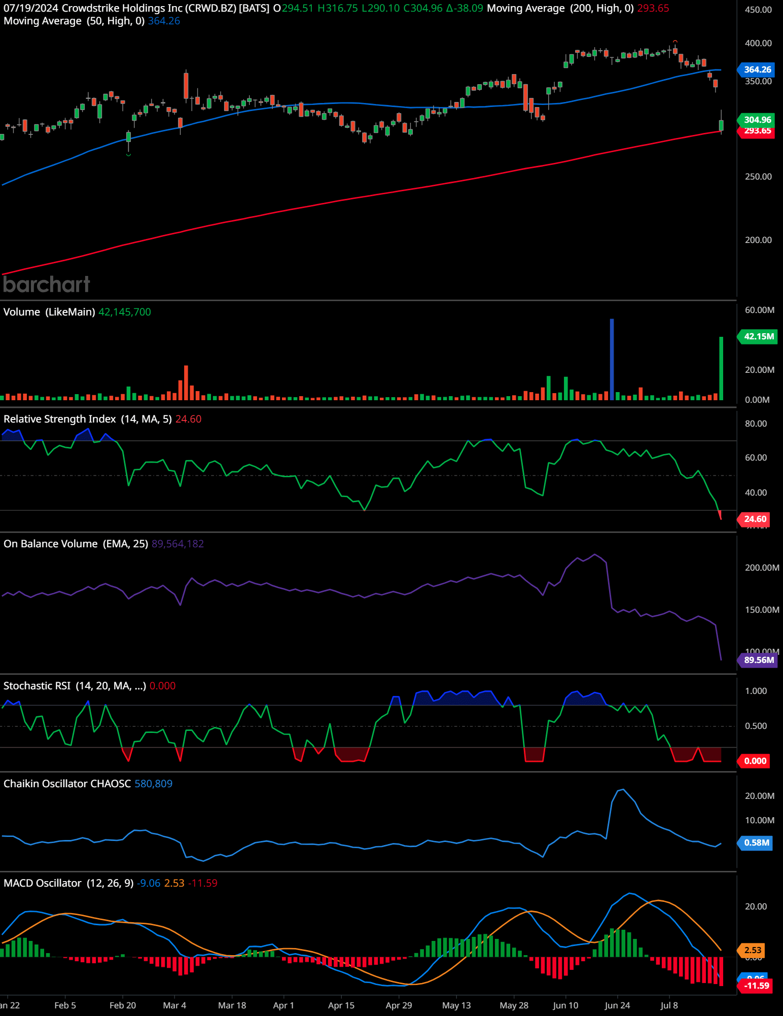Screen dimensions: 783x1016
Task: Click the RSI value 24.60 beside its label
Action: point(188,419)
